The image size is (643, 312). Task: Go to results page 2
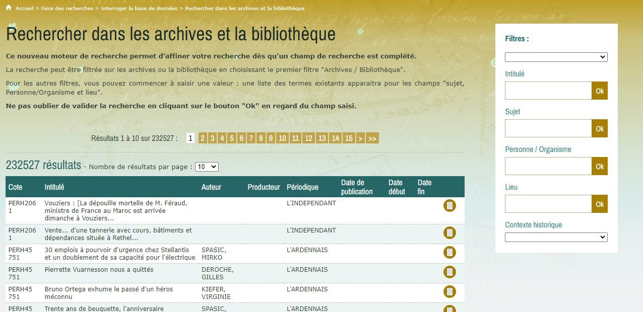(x=203, y=138)
